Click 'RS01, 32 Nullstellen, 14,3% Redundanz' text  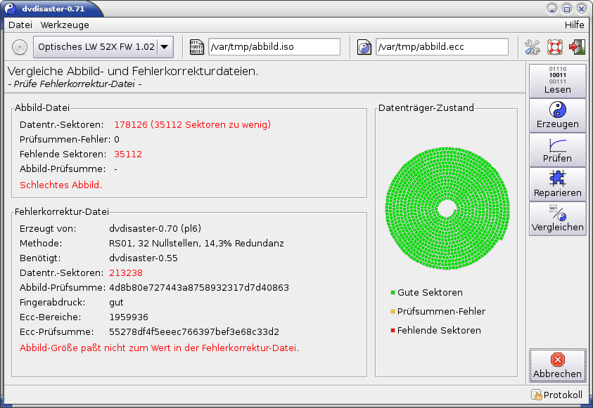click(196, 244)
